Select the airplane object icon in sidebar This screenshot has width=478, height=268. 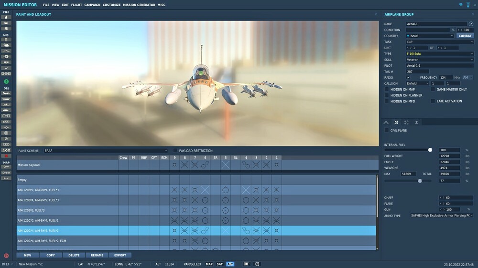[x=6, y=93]
